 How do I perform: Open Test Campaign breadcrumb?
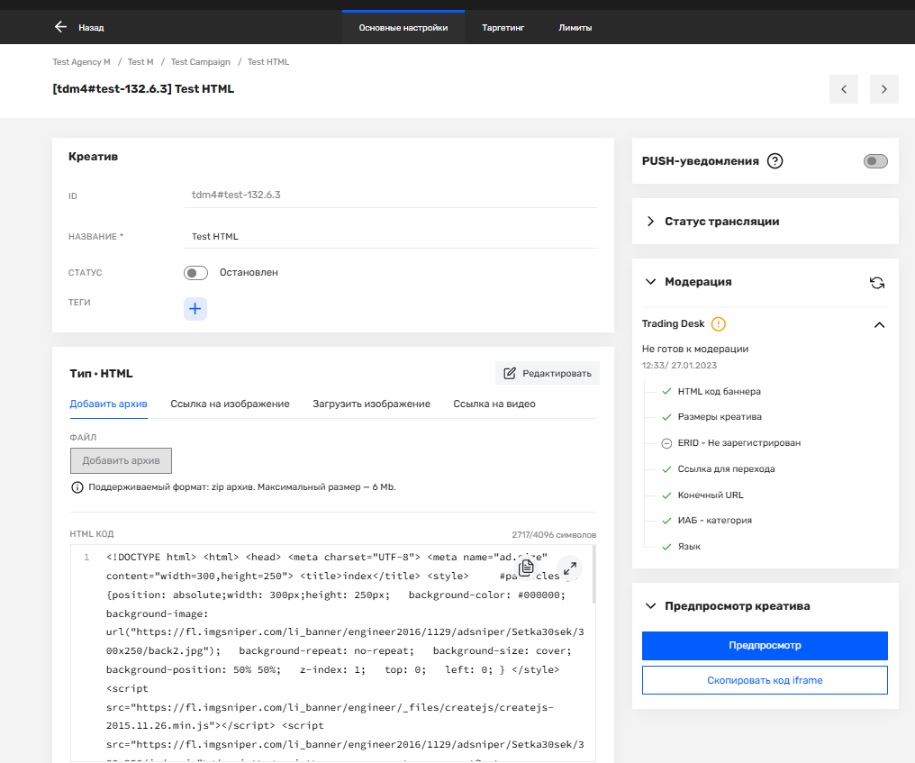pos(200,62)
